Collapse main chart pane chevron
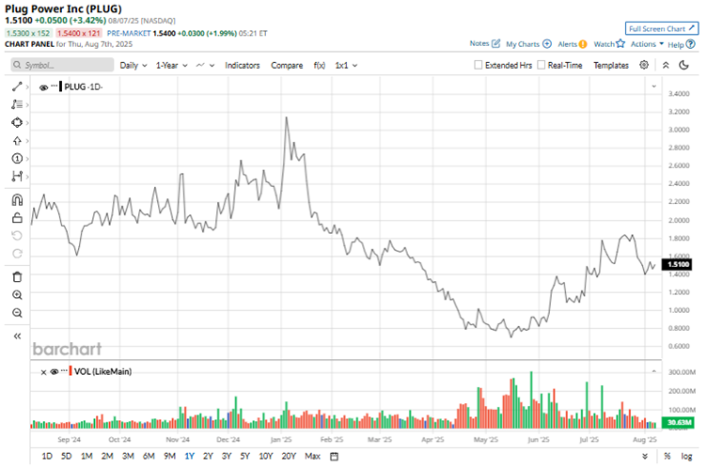 [x=653, y=86]
